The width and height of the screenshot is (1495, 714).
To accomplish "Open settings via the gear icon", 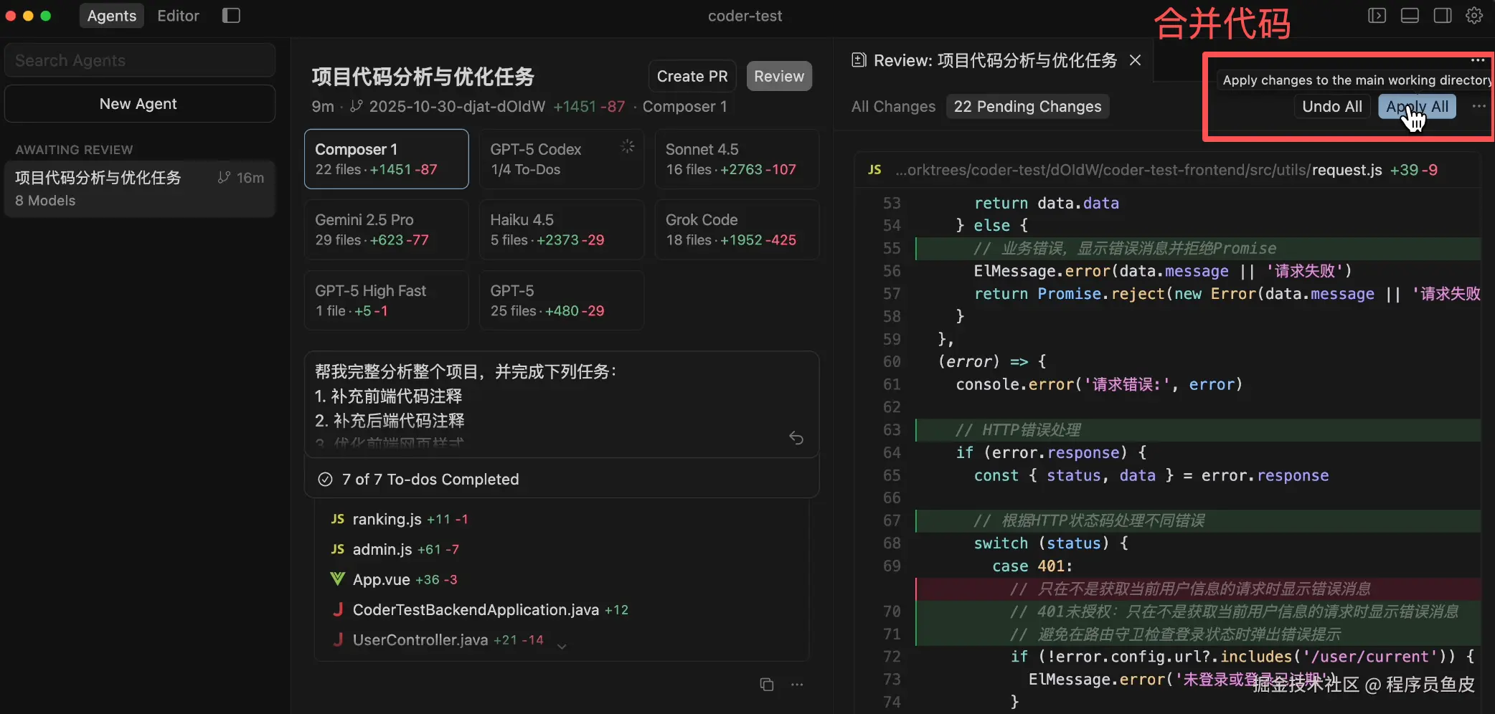I will click(1474, 16).
